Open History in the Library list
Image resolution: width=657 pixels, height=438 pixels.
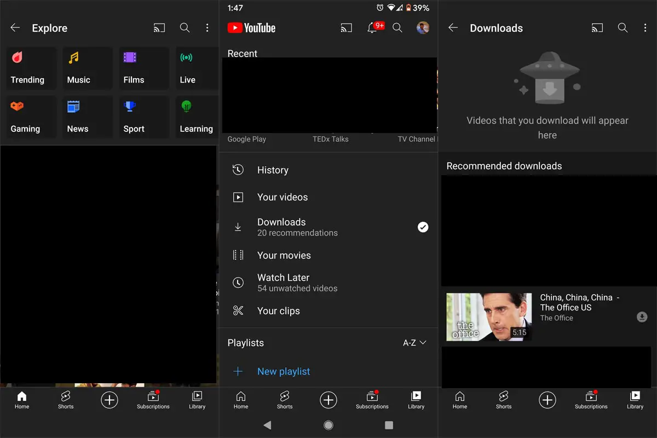[x=328, y=170]
